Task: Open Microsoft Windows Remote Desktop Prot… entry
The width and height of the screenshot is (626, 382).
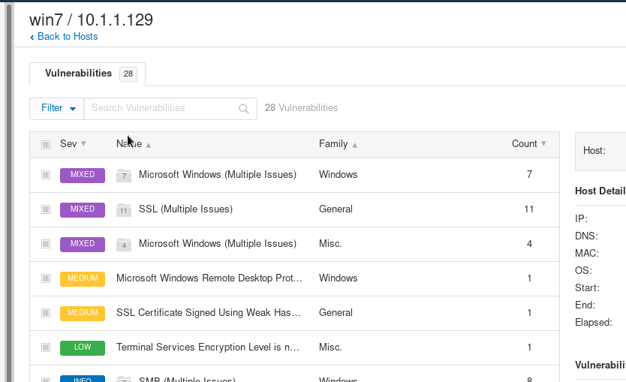Action: tap(209, 278)
